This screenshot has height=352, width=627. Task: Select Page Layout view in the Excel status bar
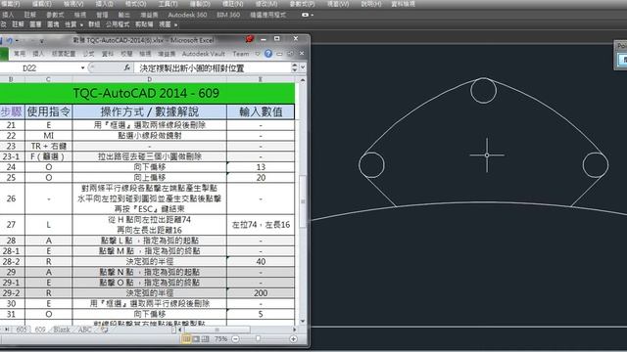pyautogui.click(x=196, y=339)
